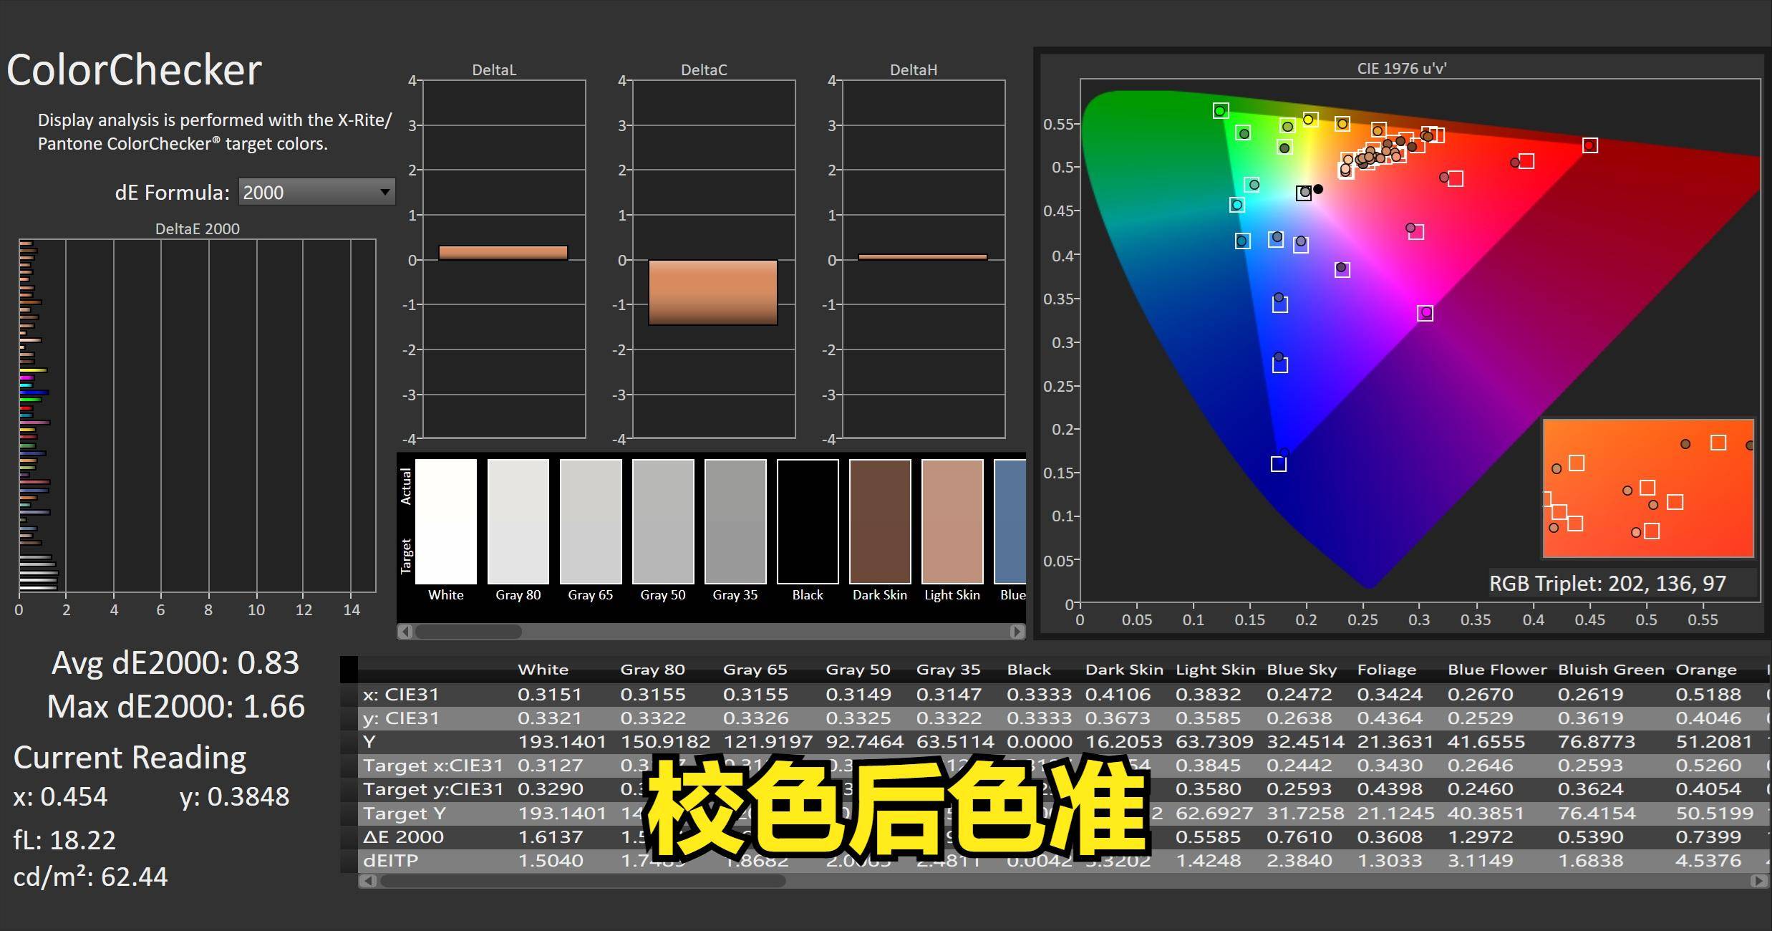Screen dimensions: 1772x931
Task: Select the White color swatch
Action: (445, 521)
